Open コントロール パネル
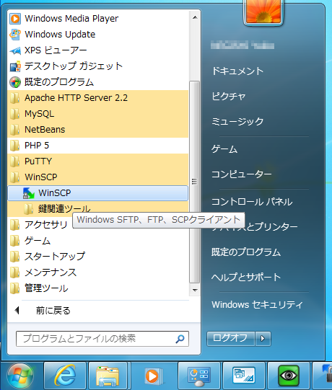Viewport: 332px width, 390px height. pyautogui.click(x=252, y=202)
